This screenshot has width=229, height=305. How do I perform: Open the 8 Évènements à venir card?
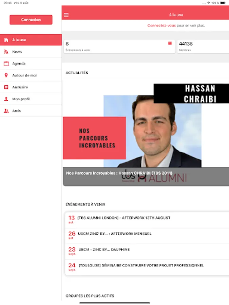[x=119, y=46]
